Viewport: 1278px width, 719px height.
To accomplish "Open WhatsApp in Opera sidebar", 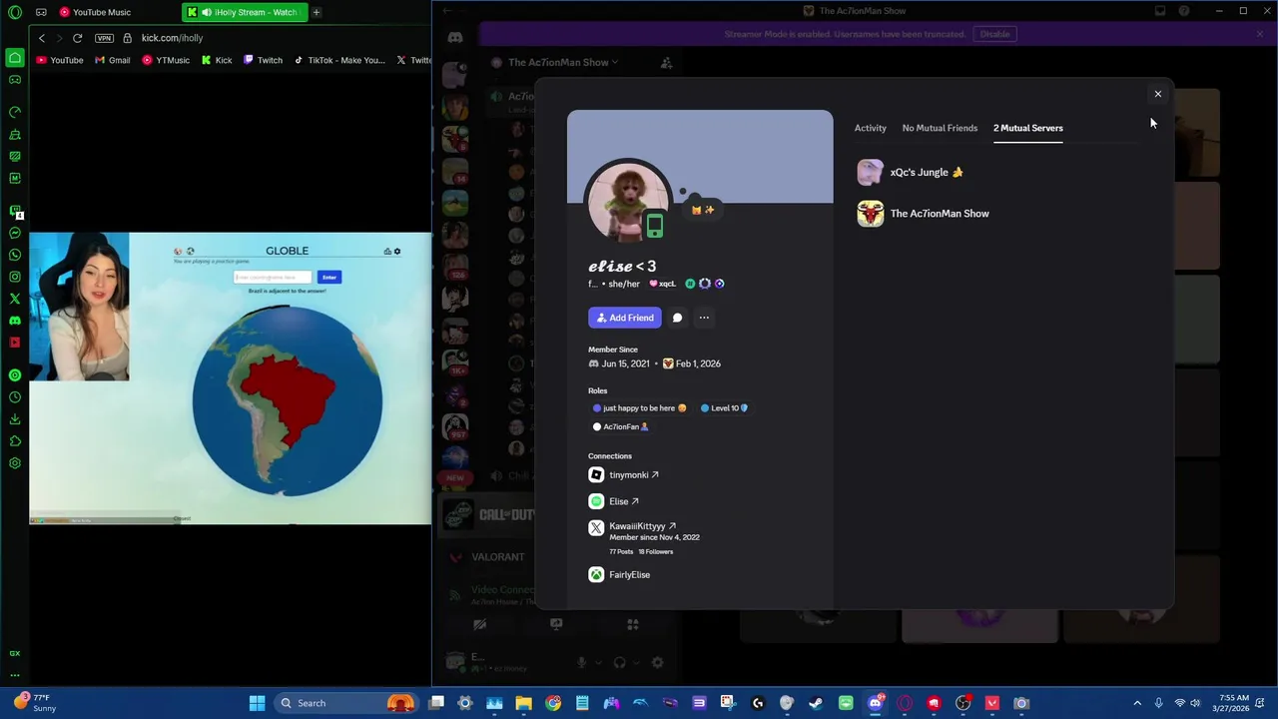I will pos(15,255).
